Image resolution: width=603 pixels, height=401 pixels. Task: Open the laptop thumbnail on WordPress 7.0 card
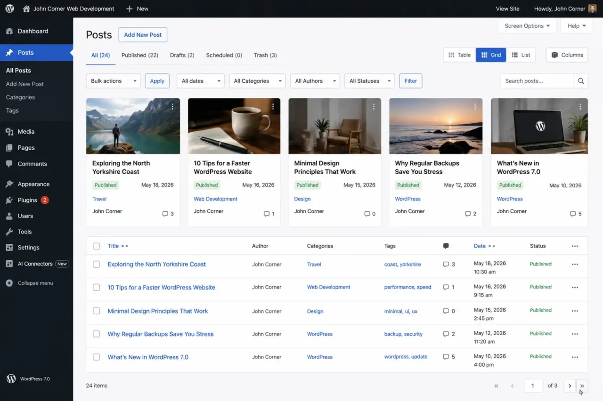point(539,126)
